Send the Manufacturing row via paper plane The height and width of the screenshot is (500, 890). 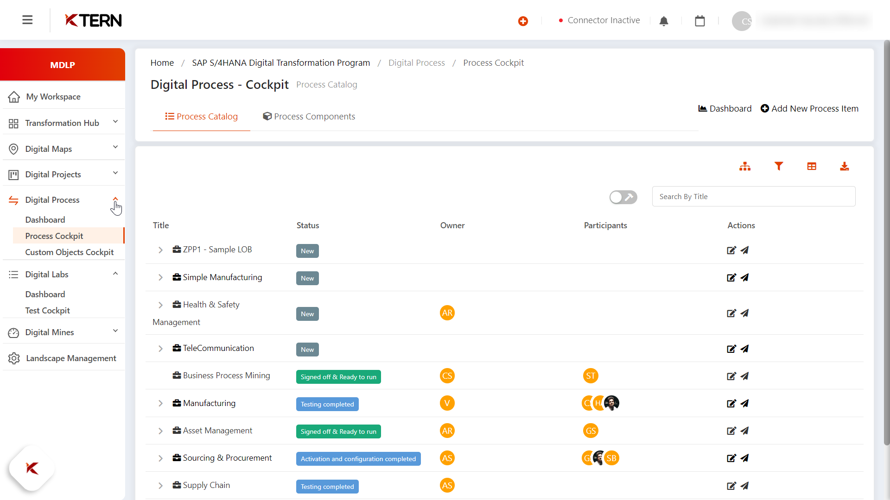point(744,403)
